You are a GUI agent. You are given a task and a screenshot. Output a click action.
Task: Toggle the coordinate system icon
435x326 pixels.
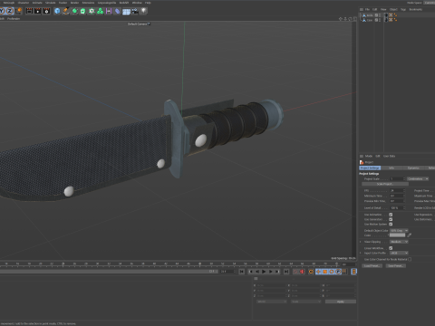tap(18, 11)
